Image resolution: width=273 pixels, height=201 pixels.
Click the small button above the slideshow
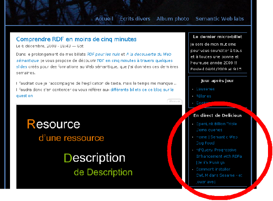174,101
